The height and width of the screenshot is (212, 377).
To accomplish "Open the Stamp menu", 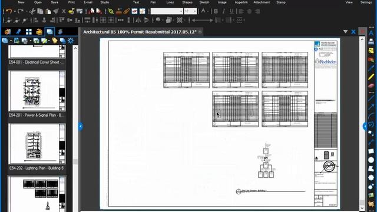I will pos(281,2).
